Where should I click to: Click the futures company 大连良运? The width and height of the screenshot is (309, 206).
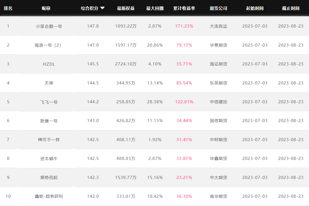[x=219, y=26]
